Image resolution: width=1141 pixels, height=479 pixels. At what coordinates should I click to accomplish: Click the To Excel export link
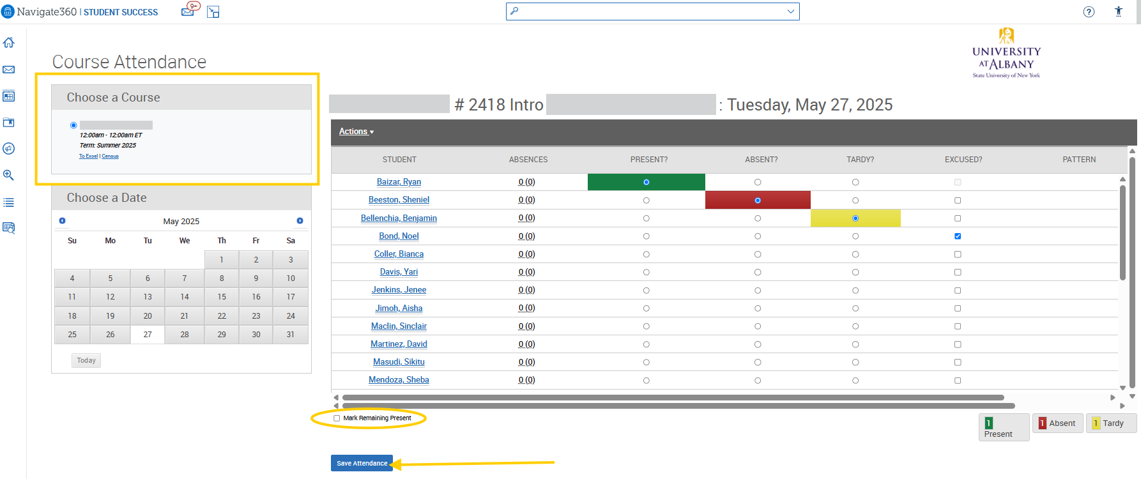88,156
